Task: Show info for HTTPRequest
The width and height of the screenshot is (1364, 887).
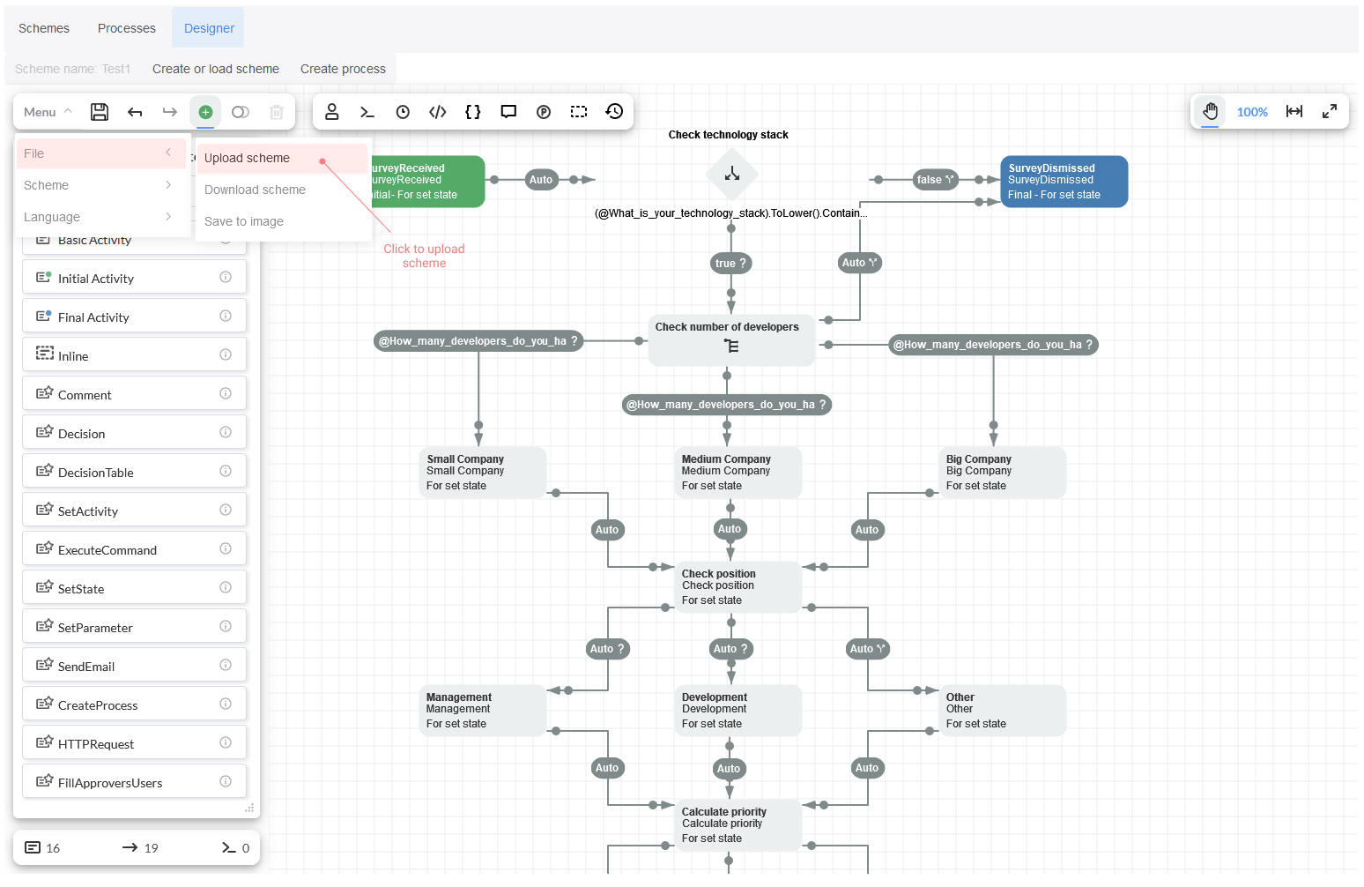Action: point(226,742)
